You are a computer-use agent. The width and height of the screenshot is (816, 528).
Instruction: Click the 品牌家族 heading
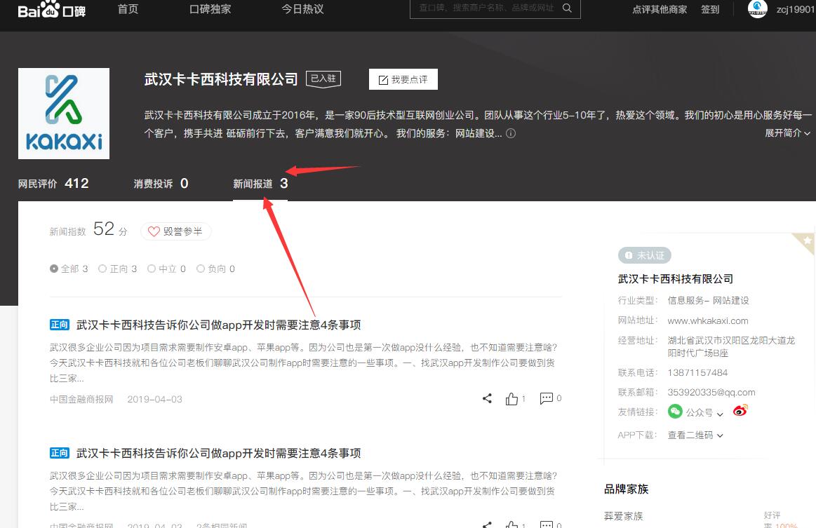626,489
